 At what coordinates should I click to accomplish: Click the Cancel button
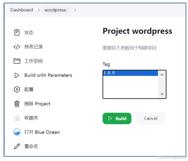(x=151, y=119)
